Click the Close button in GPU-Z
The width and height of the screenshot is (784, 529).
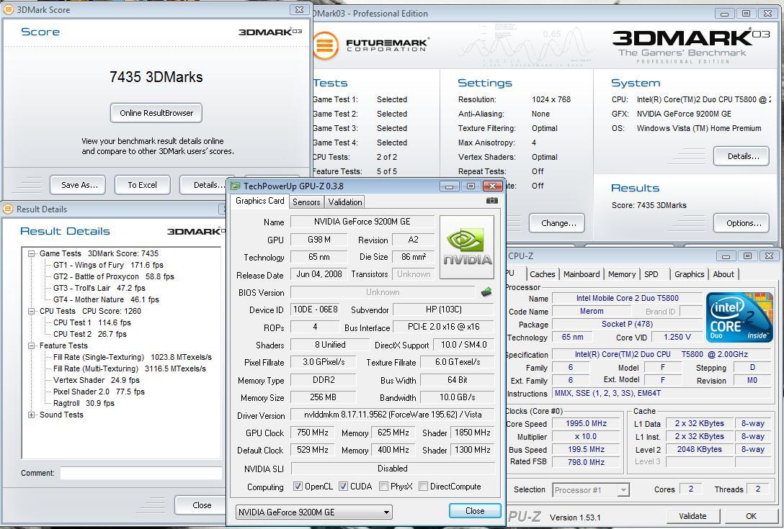475,511
